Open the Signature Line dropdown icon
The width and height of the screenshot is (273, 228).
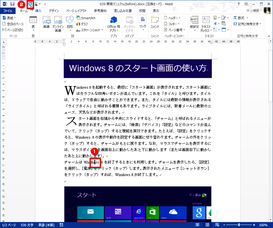point(225,18)
